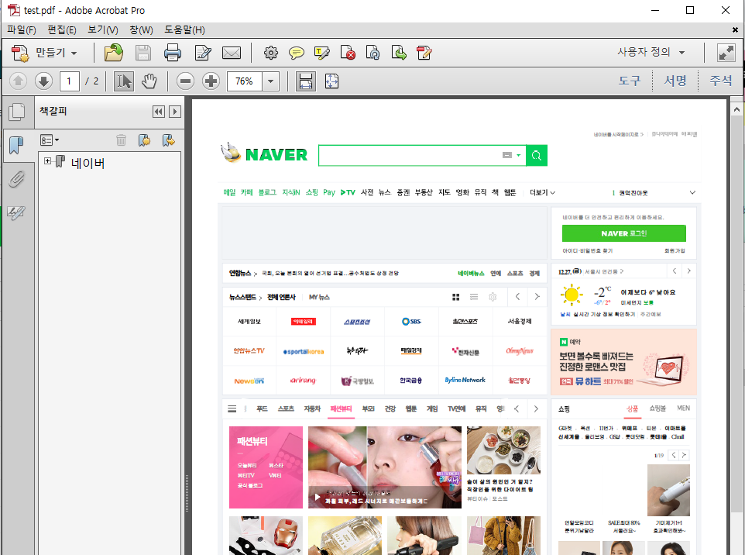Open the 주석 comment pane
The image size is (745, 555).
[x=721, y=81]
